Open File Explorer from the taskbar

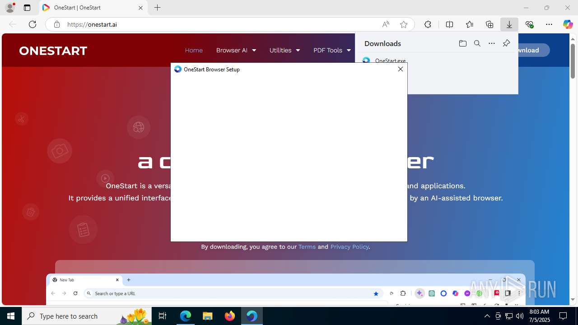[208, 316]
